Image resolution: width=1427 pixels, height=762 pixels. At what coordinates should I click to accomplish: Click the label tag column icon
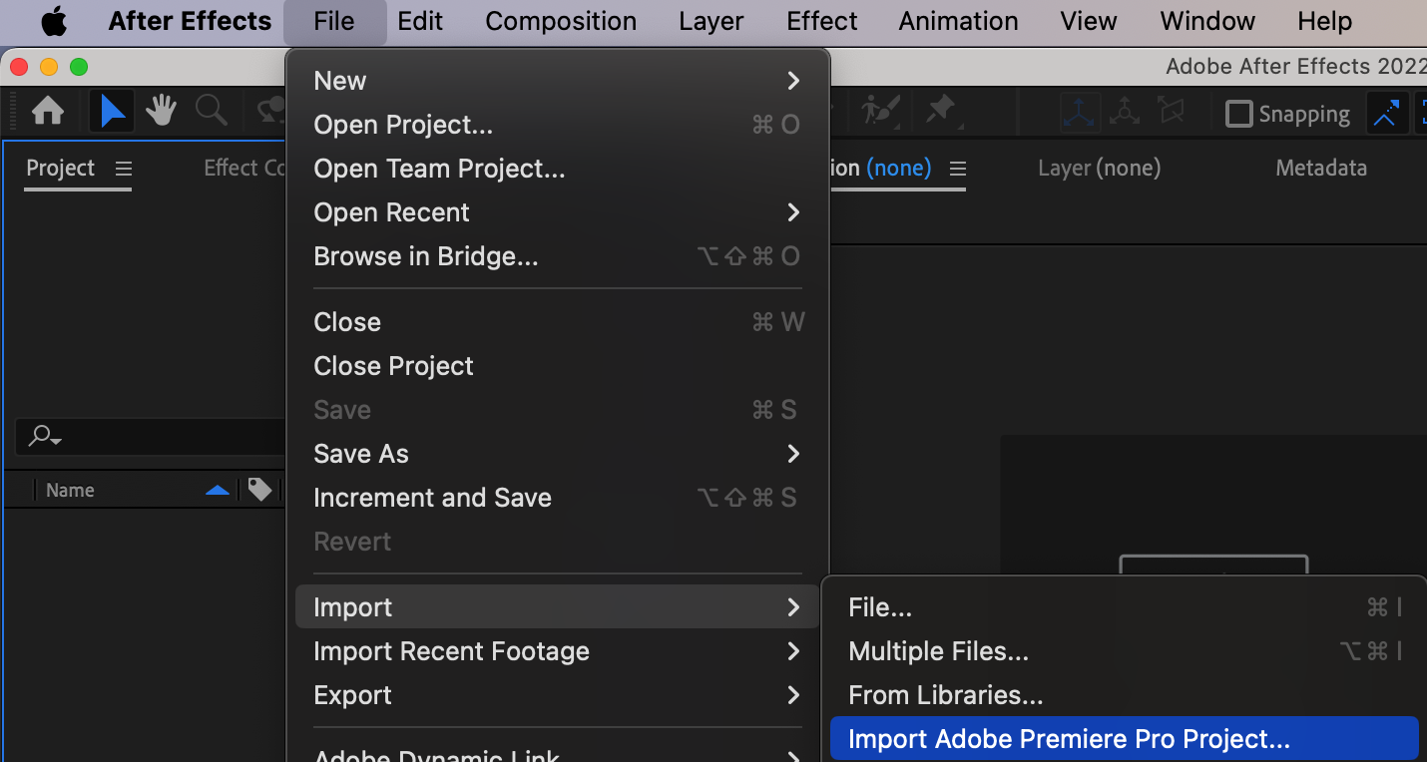tap(260, 490)
